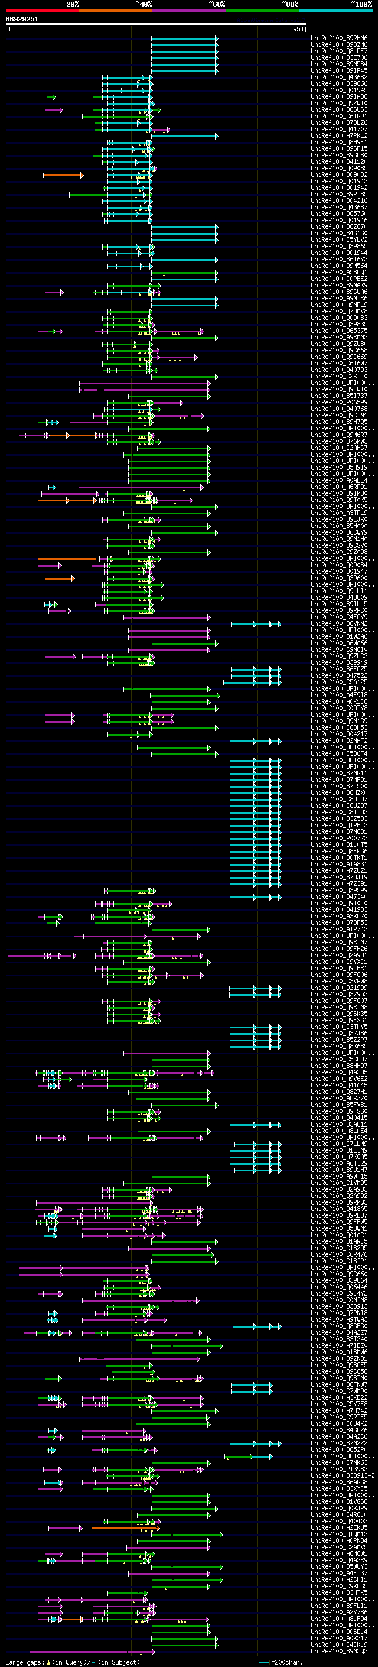The width and height of the screenshot is (378, 1667).
Task: Open entry UniRef100_Q43682
Action: [x=339, y=77]
